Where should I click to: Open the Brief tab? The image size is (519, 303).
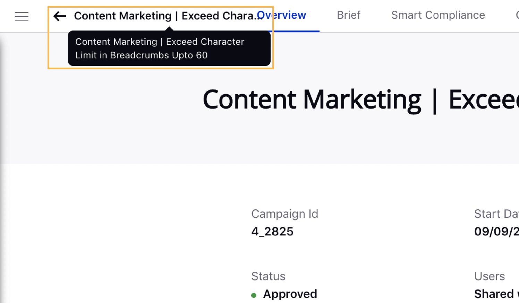pyautogui.click(x=349, y=15)
